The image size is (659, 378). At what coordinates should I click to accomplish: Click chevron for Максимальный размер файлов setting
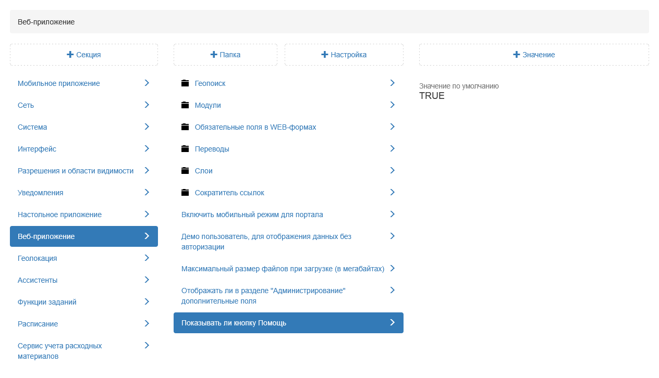point(393,268)
